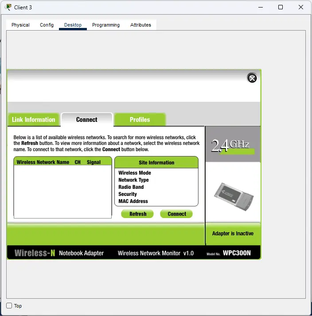Viewport: 312px width, 316px height.
Task: Open the Profiles tab
Action: [x=140, y=120]
